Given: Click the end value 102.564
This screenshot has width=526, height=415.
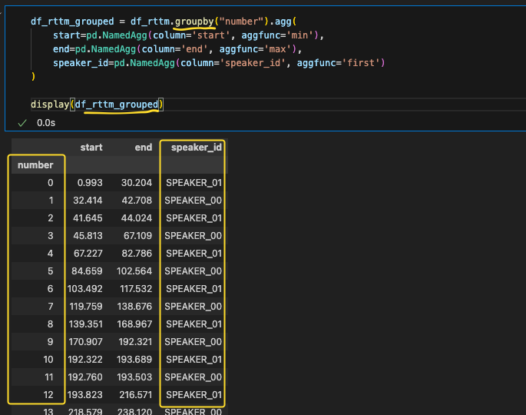Looking at the screenshot, I should pyautogui.click(x=134, y=271).
